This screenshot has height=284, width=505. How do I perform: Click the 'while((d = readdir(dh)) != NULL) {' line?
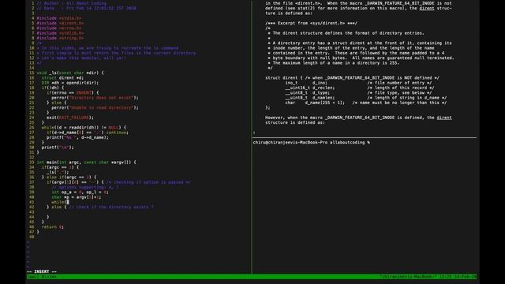[x=84, y=128]
